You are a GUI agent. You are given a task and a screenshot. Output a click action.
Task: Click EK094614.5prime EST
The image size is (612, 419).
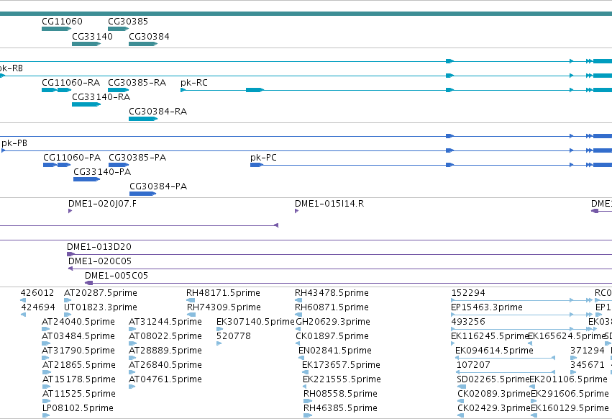(505, 358)
